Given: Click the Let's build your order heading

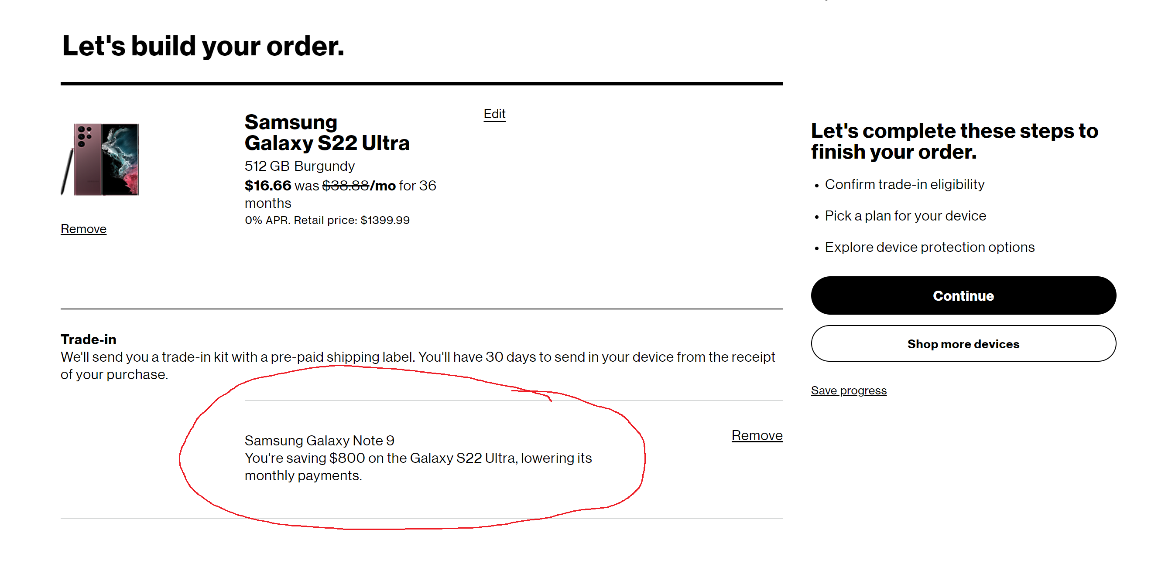Looking at the screenshot, I should 202,45.
